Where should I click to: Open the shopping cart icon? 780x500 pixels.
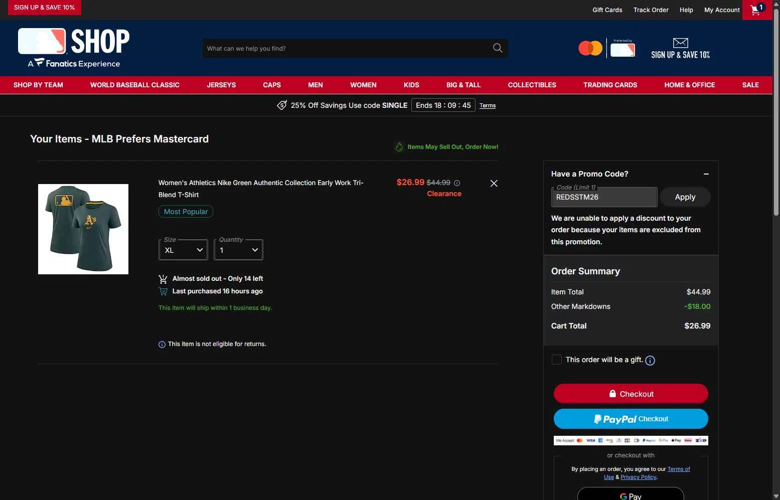(x=757, y=10)
